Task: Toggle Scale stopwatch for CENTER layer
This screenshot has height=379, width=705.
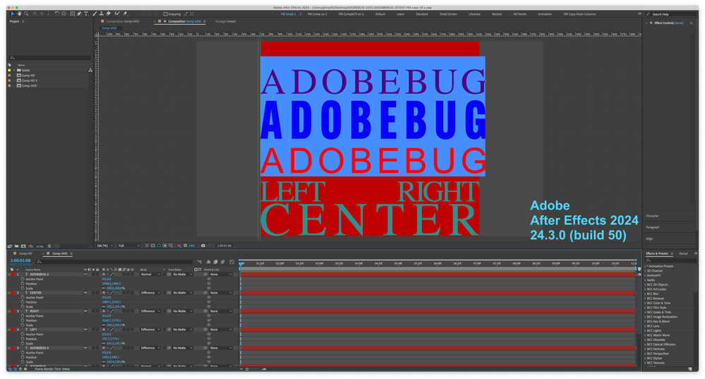Action: click(x=23, y=306)
